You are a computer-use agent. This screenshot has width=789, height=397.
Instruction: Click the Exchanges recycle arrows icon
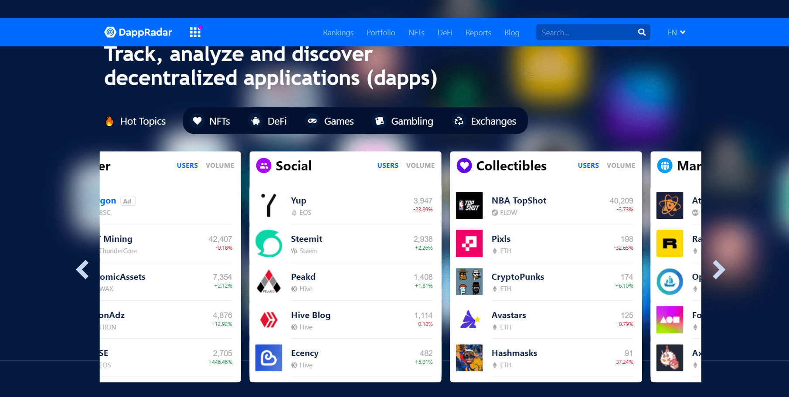(459, 121)
